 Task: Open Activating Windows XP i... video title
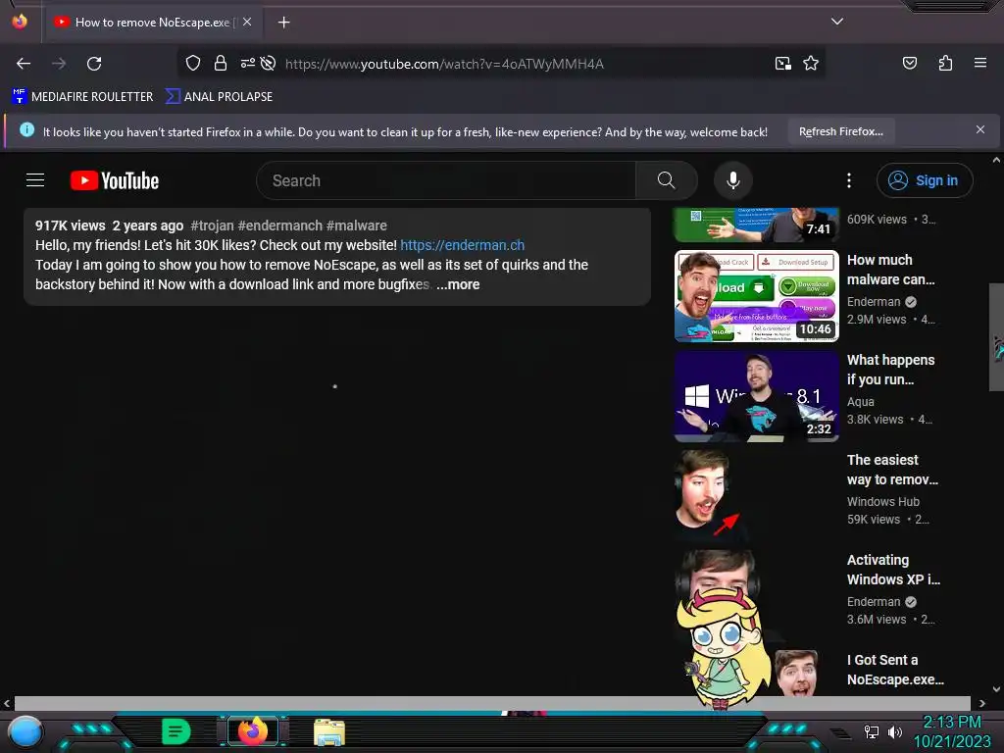tap(893, 570)
